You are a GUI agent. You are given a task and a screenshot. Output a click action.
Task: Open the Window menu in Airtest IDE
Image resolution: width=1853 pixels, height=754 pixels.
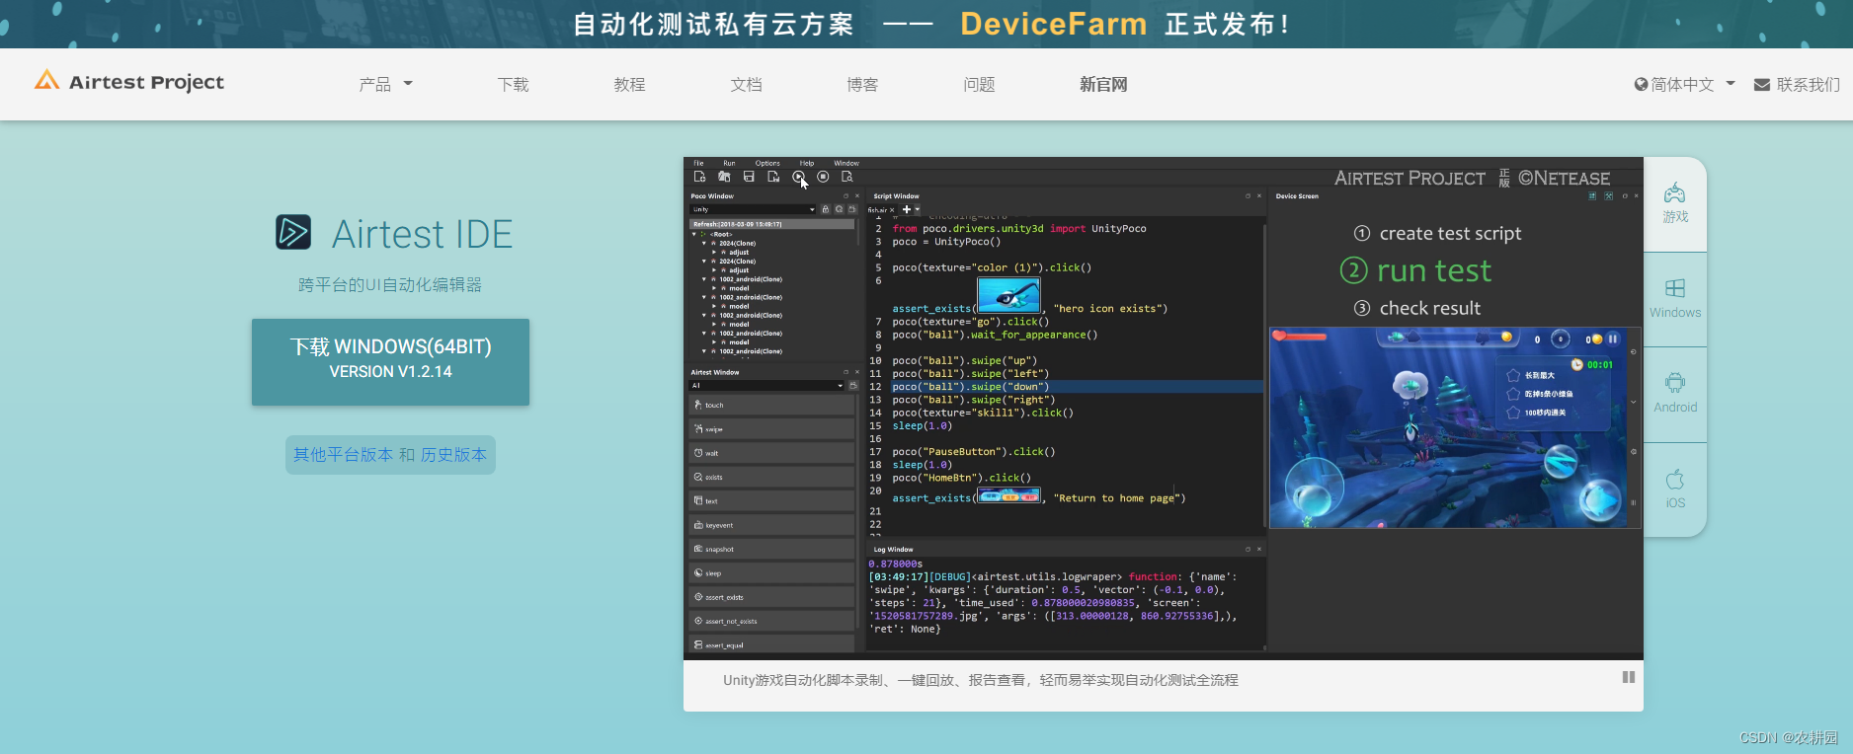coord(846,163)
